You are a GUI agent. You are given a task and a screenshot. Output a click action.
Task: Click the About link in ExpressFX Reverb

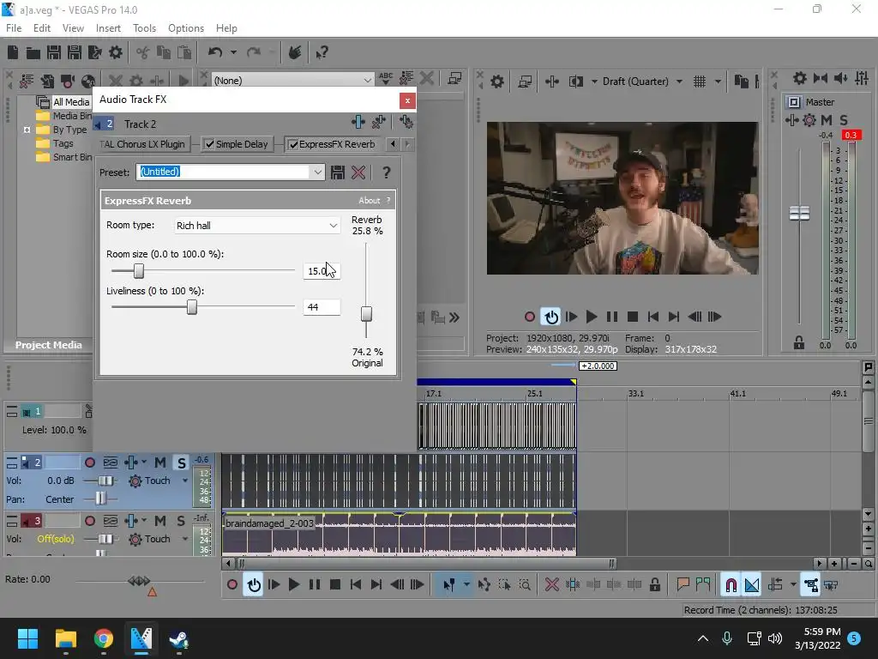[x=369, y=201]
